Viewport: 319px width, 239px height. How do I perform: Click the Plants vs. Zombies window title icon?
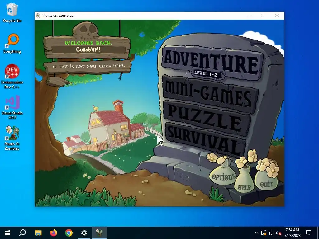pyautogui.click(x=38, y=16)
